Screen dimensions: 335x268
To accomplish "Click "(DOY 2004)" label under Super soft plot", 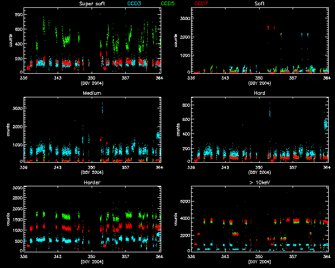I will tap(92, 83).
